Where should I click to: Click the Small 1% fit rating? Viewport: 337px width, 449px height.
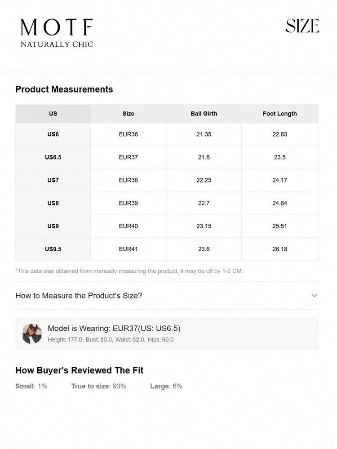(x=31, y=386)
